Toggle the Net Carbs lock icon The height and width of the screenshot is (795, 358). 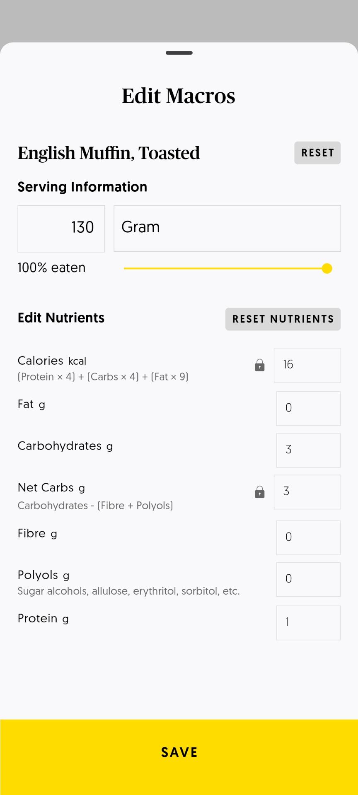259,492
